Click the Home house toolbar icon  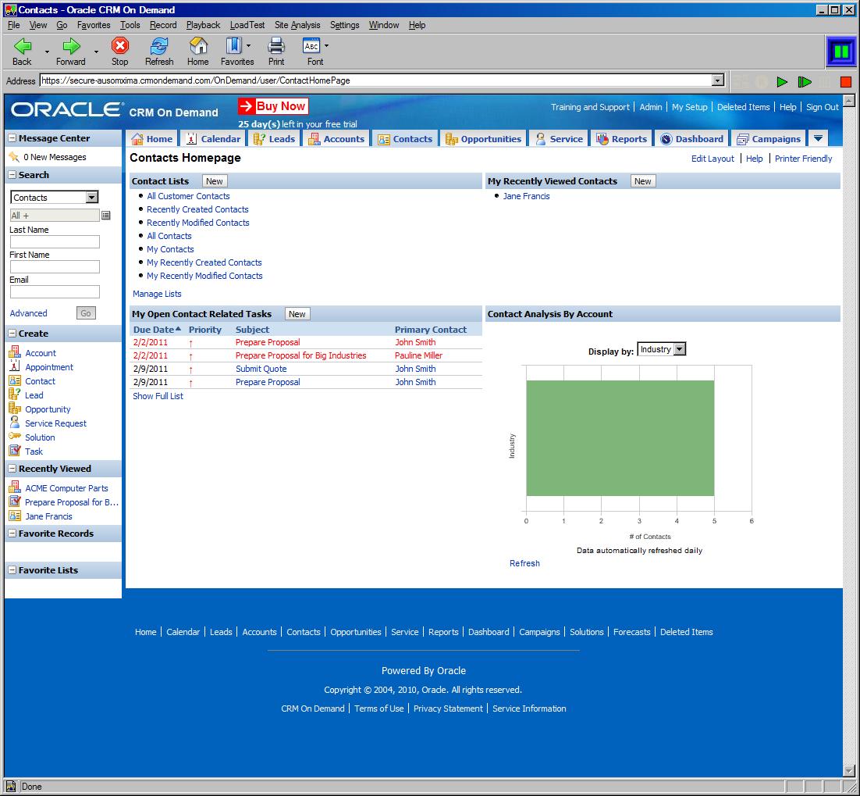point(198,45)
